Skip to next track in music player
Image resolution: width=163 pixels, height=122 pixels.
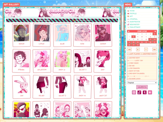coord(155,49)
